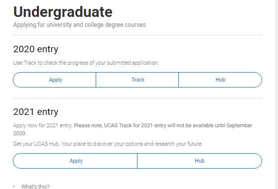Click the What's this? label text
Image resolution: width=278 pixels, height=189 pixels.
pyautogui.click(x=35, y=187)
